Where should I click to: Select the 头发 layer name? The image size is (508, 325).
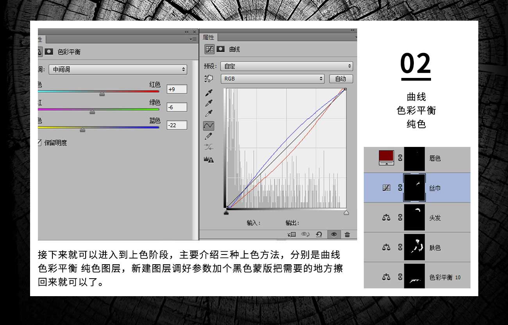pyautogui.click(x=435, y=218)
